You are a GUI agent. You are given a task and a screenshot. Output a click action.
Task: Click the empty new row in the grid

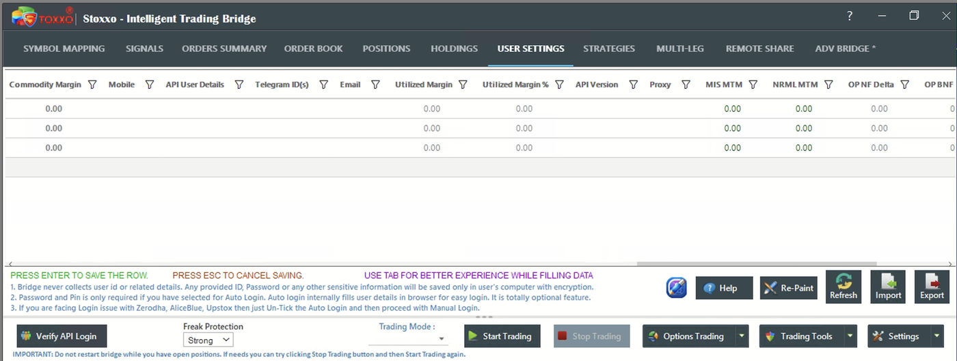(x=480, y=168)
